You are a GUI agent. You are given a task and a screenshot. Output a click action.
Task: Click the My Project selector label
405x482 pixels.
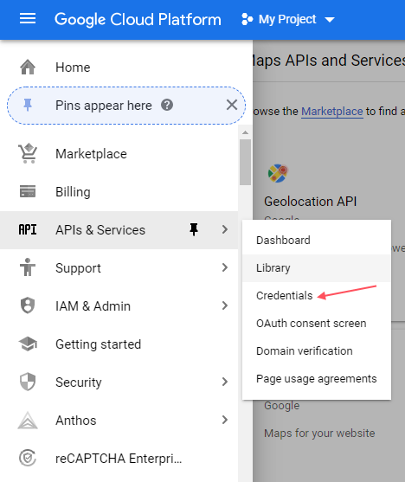(x=287, y=19)
